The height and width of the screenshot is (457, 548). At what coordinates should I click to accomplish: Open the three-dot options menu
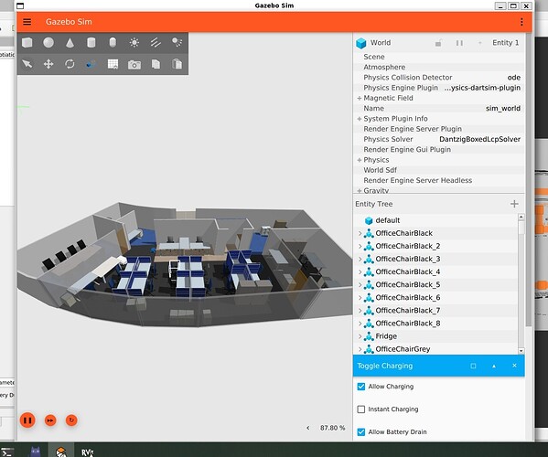[521, 22]
